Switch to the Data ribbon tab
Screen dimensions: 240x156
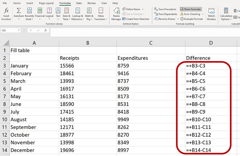78,3
